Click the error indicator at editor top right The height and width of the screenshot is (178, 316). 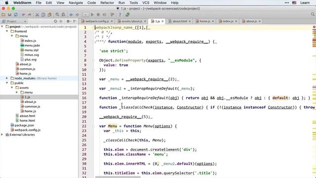(x=314, y=27)
